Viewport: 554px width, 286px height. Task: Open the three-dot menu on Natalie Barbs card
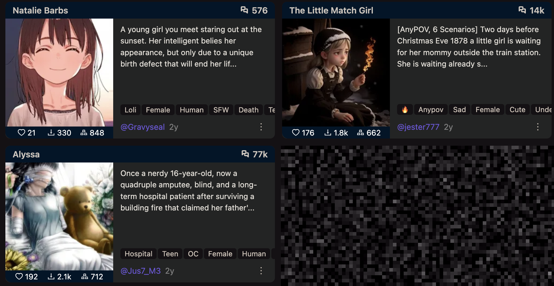(261, 127)
